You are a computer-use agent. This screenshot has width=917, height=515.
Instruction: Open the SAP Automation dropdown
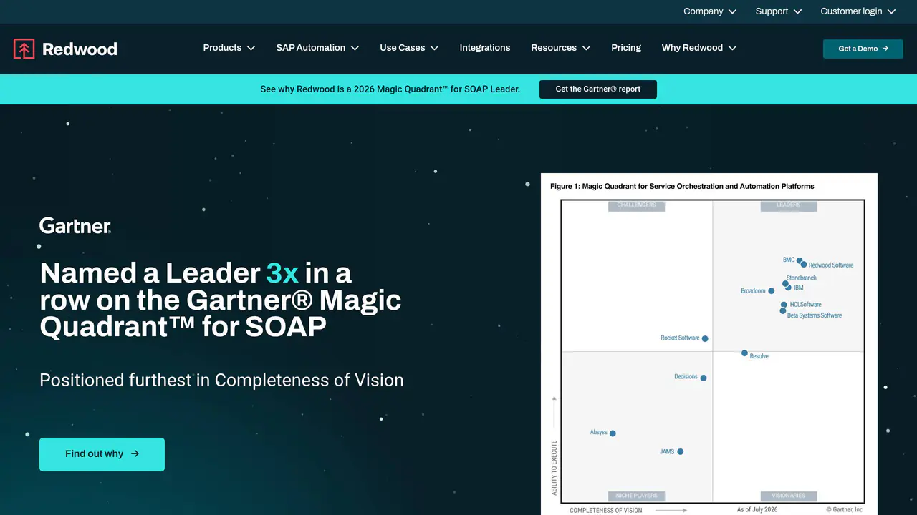317,48
